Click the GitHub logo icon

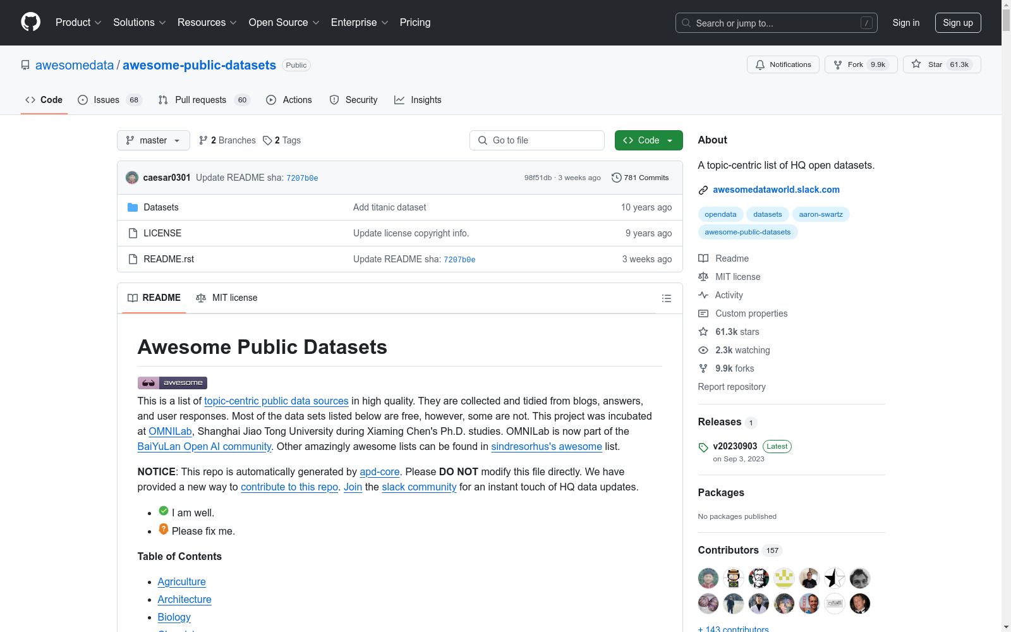(30, 22)
